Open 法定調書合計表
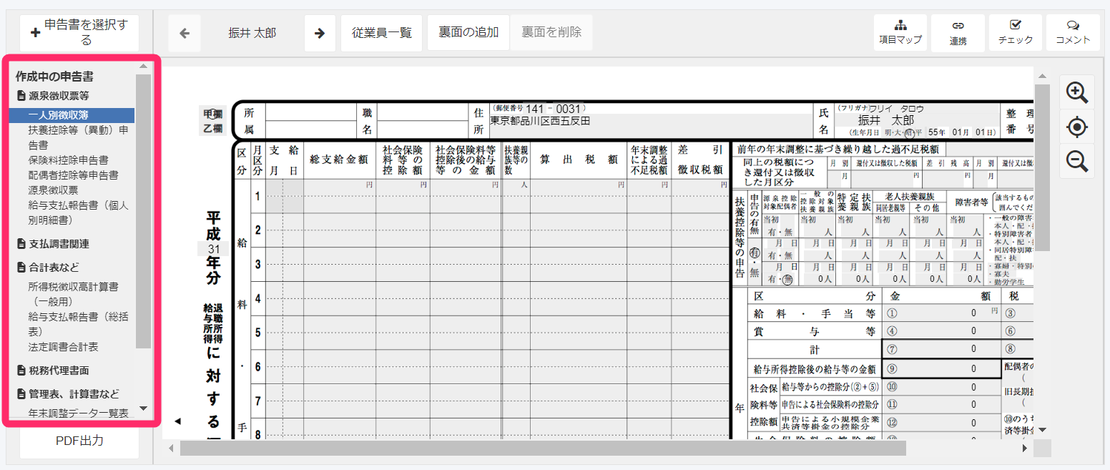Image resolution: width=1110 pixels, height=470 pixels. pyautogui.click(x=63, y=347)
